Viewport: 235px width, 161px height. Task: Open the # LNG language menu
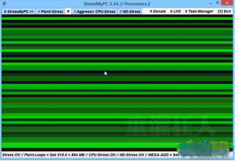coord(175,11)
